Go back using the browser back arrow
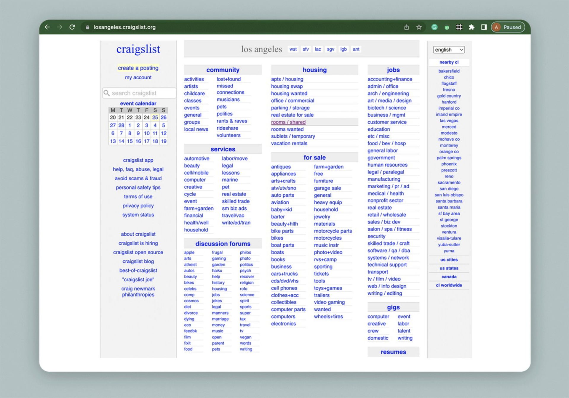Screen dimensions: 569x398 47,27
